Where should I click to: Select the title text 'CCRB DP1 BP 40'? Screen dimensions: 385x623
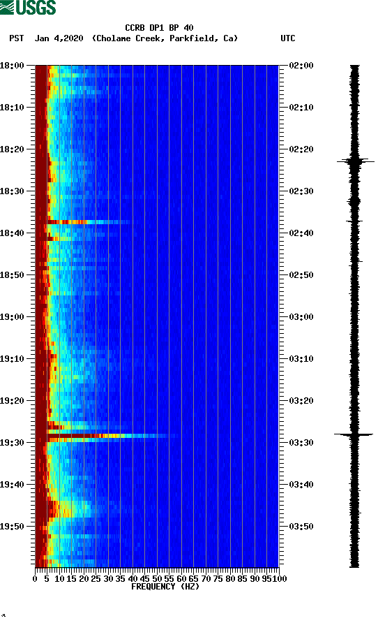click(159, 28)
